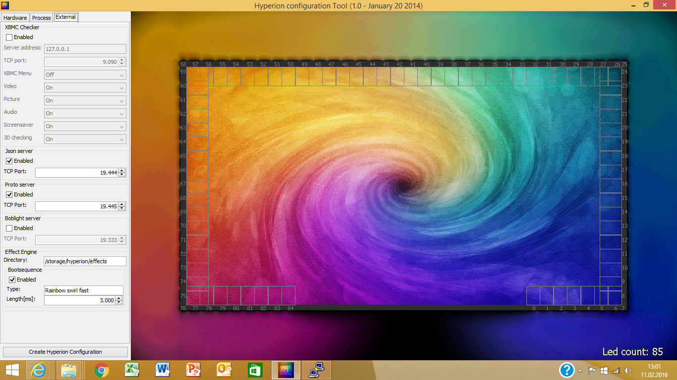Open the XBMC Menu dropdown
Image resolution: width=677 pixels, height=380 pixels.
pyautogui.click(x=85, y=75)
